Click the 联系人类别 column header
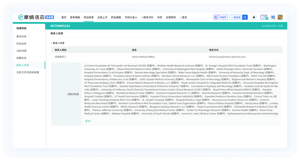300x161 pixels. (61, 50)
